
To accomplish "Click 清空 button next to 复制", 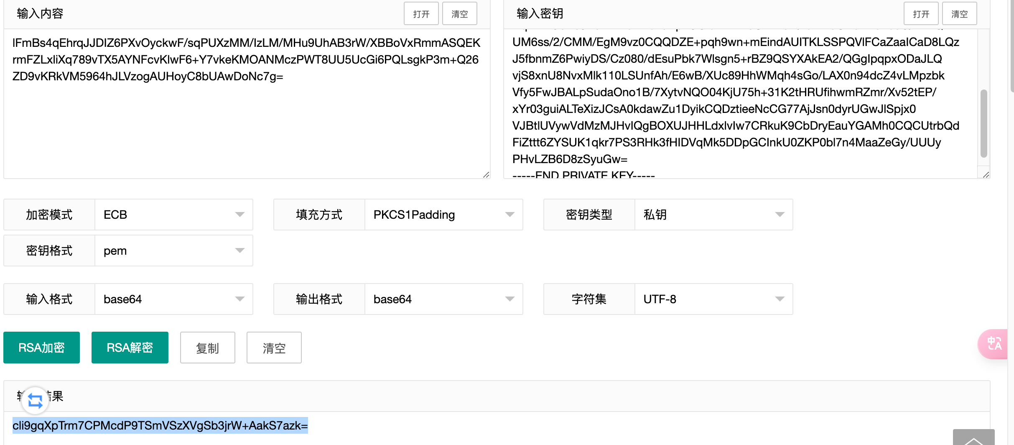I will click(274, 348).
